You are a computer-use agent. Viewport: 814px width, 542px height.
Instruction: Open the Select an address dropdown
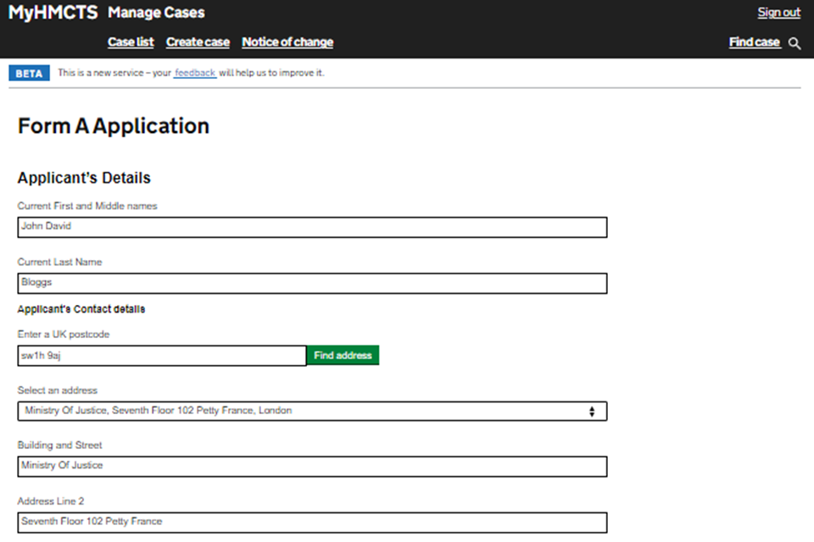[312, 412]
